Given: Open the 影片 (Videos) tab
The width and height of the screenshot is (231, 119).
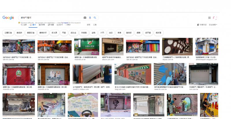Looking at the screenshot, I should pos(59,25).
